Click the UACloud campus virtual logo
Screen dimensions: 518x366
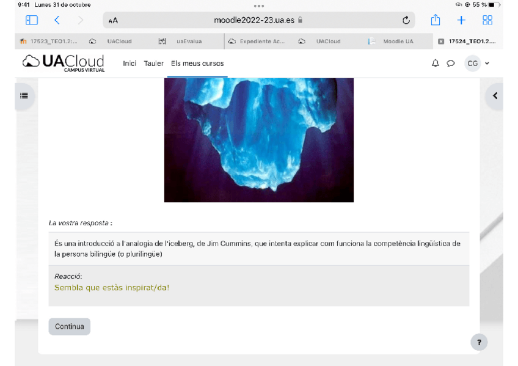pos(64,62)
